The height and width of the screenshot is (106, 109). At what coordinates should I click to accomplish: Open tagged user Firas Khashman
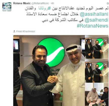(x=25, y=31)
